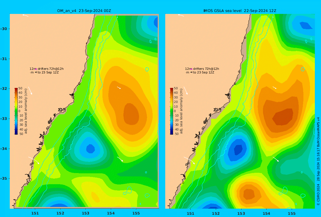Click the magenta drifter marker in left legend
This screenshot has width=321, height=217.
pos(36,69)
